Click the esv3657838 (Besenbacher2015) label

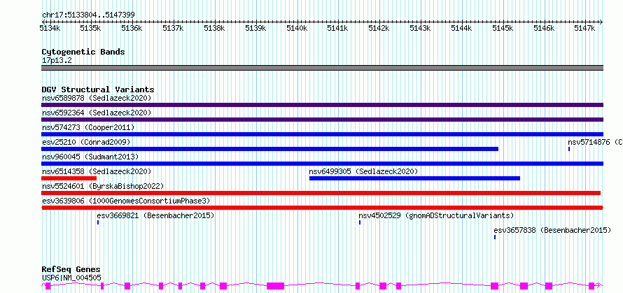(x=553, y=230)
